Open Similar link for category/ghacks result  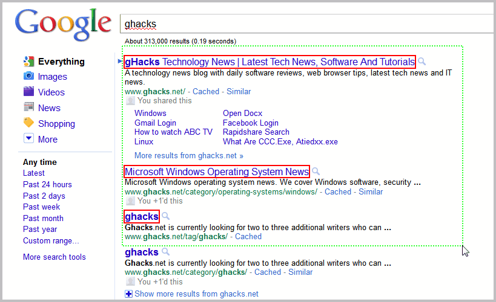(x=300, y=272)
